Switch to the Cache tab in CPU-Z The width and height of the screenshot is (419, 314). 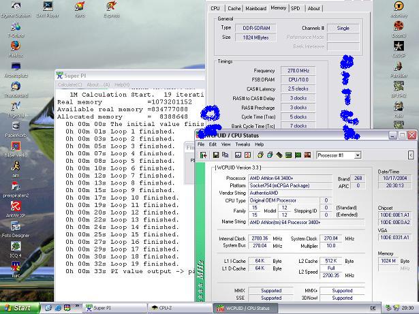(234, 8)
